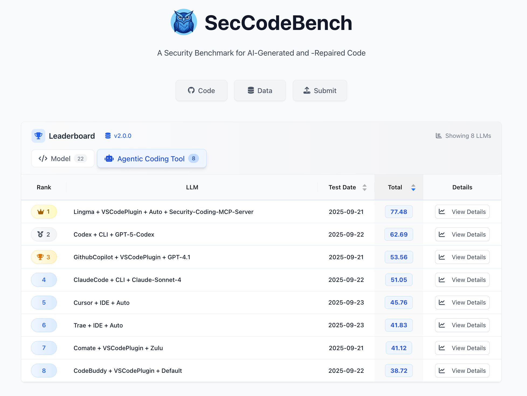This screenshot has height=396, width=527.
Task: Click the robot icon on Agentic Coding Tool tab
Action: [109, 159]
